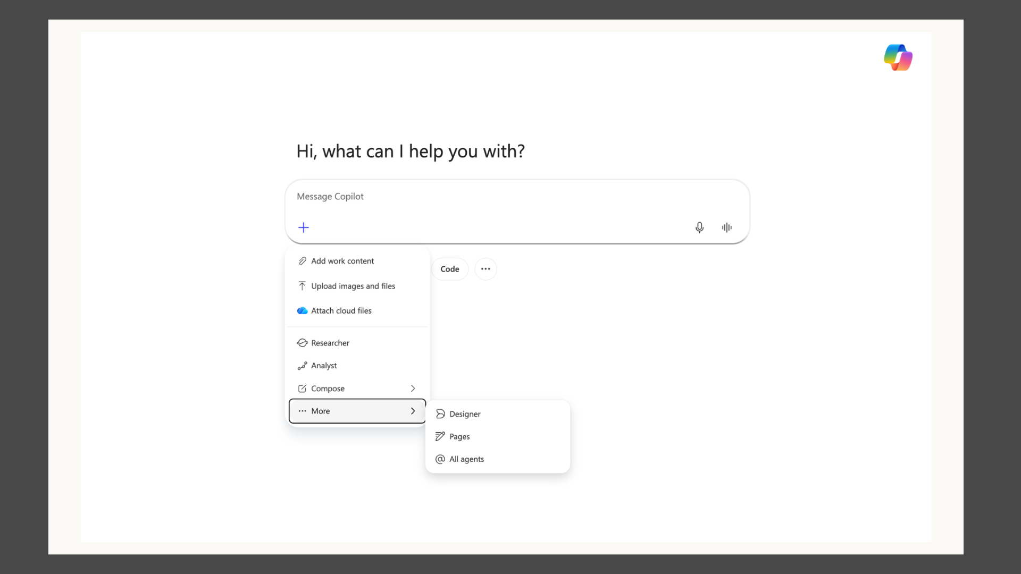Click the Researcher agent icon
1021x574 pixels.
[x=302, y=343]
